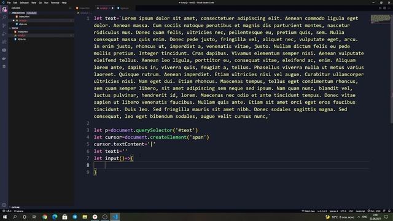Image resolution: width=393 pixels, height=221 pixels.
Task: Click the Visual Studio Code taskbar icon
Action: (x=115, y=217)
